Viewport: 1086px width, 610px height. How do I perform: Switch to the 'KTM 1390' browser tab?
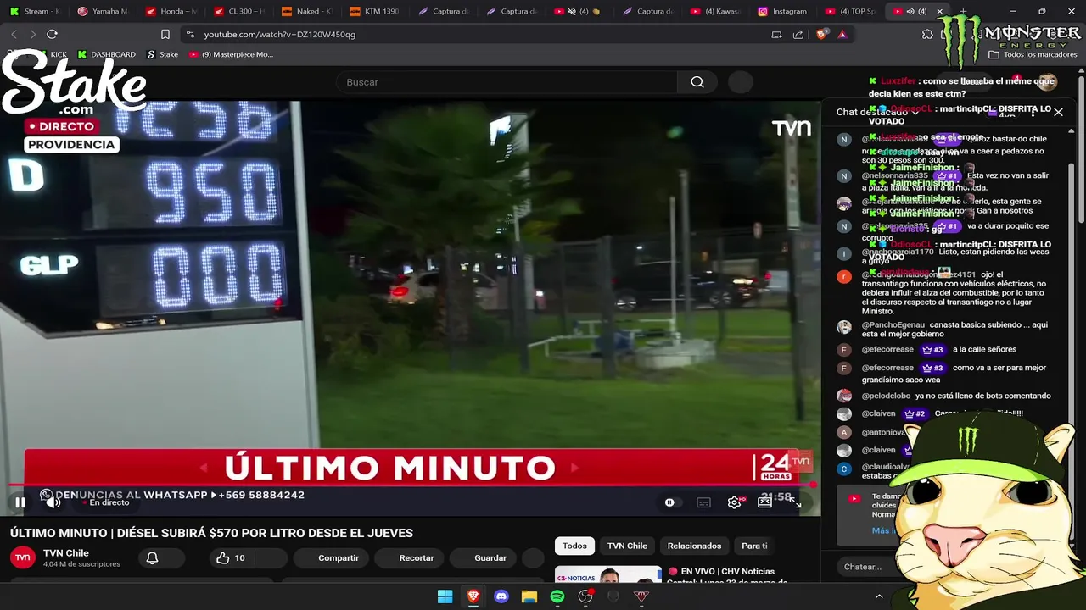point(375,11)
